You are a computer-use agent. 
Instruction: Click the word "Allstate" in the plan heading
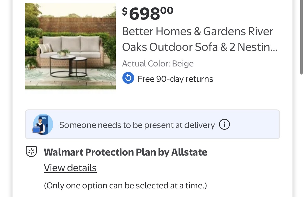tap(189, 152)
